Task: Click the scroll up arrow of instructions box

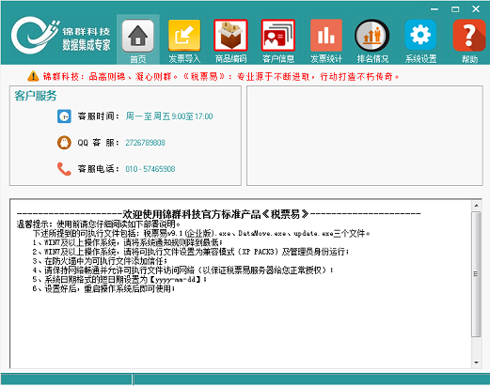Action: click(x=476, y=206)
